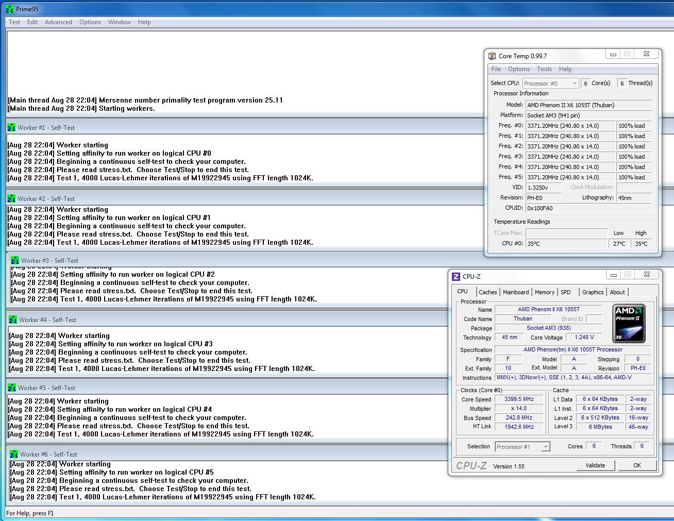This screenshot has height=521, width=674.
Task: Click the Instructions field in CPU-Z
Action: coord(572,377)
